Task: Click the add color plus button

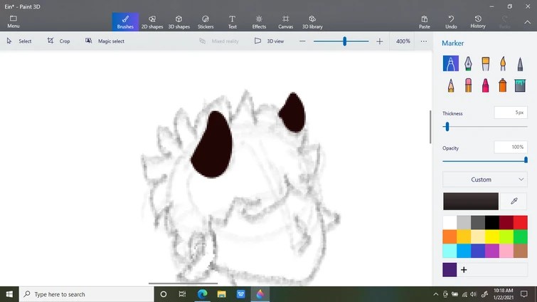Action: tap(464, 270)
